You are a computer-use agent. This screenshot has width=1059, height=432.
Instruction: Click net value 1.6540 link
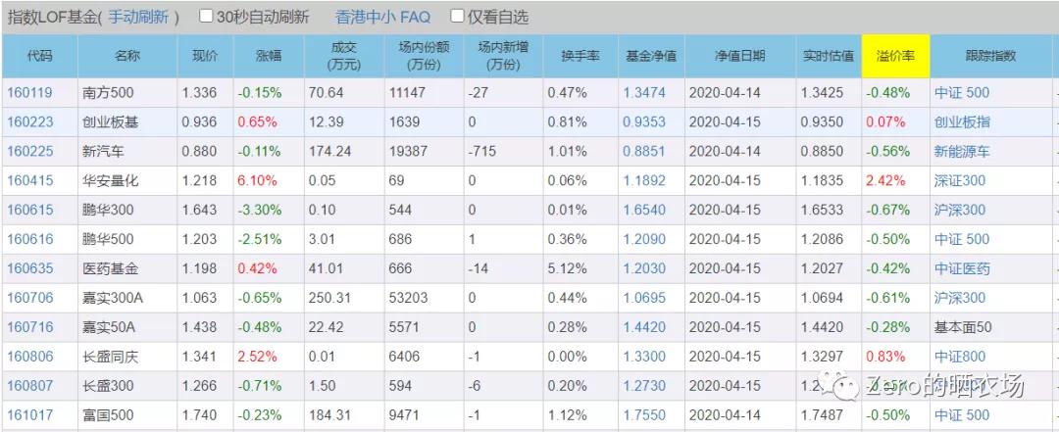644,210
